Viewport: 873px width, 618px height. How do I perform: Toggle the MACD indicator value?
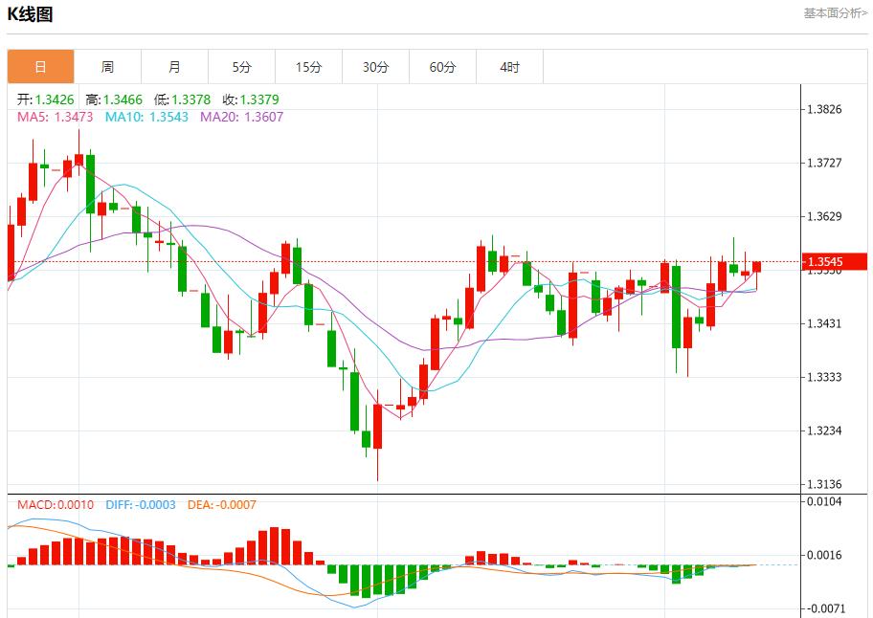tap(54, 502)
